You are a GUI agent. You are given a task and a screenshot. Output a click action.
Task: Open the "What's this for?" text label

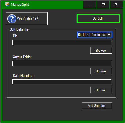[27, 19]
